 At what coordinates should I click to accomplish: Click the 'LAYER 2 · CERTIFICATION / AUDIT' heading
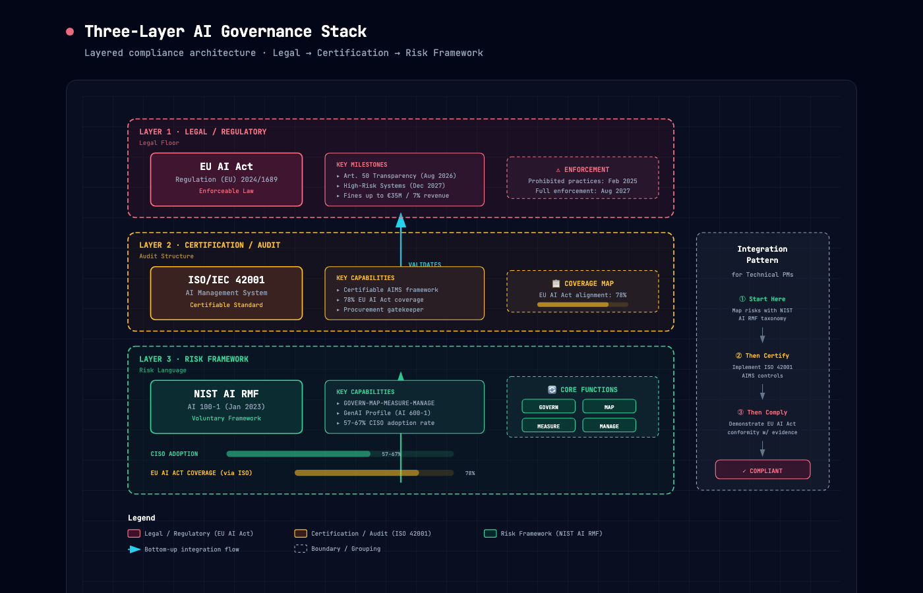(x=210, y=245)
